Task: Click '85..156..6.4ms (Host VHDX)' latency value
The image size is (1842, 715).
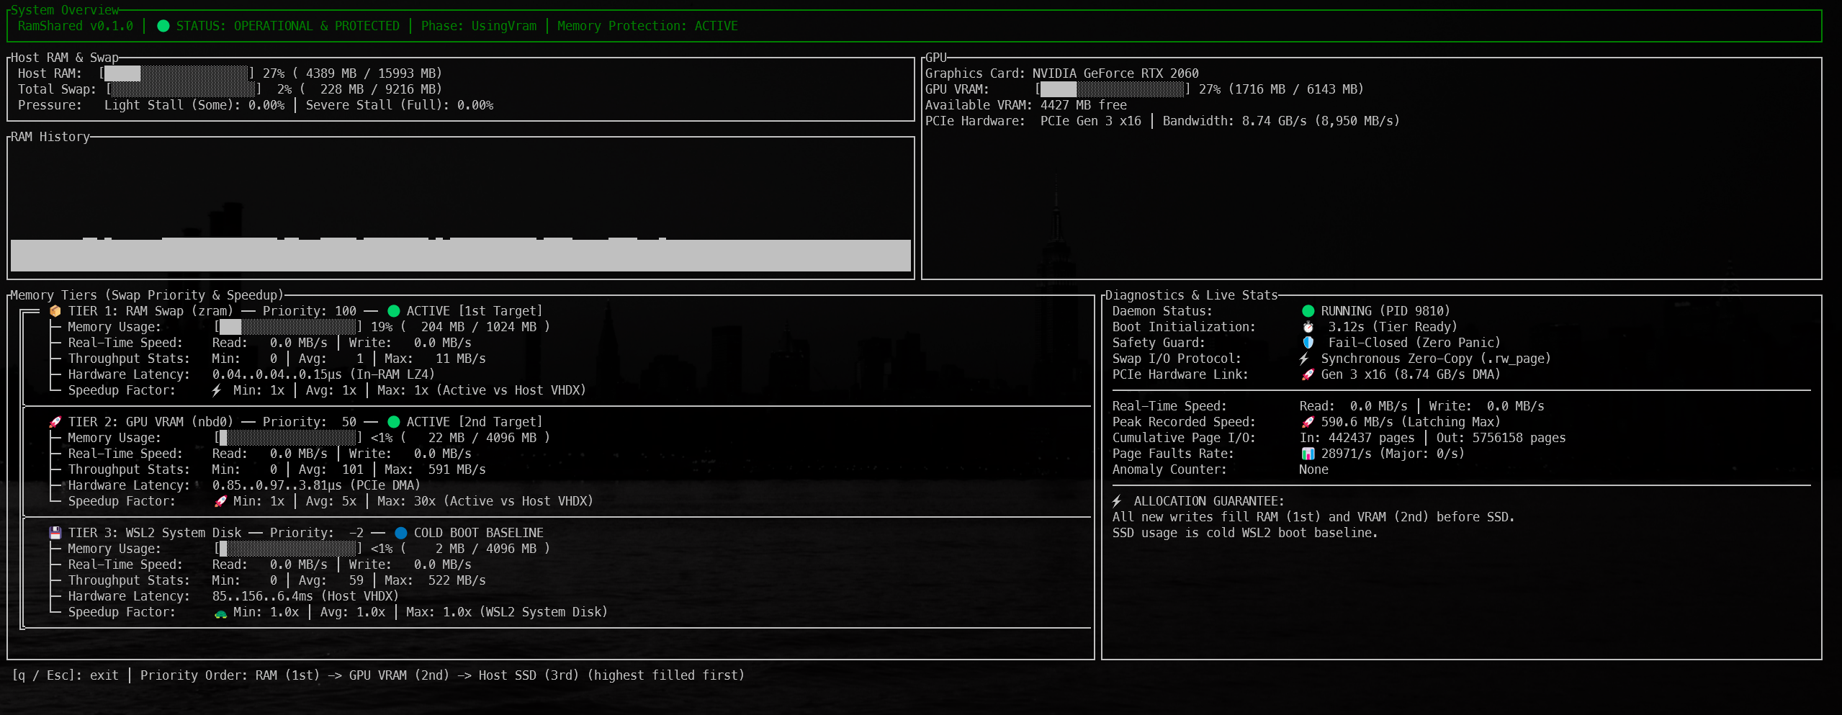Action: click(306, 596)
